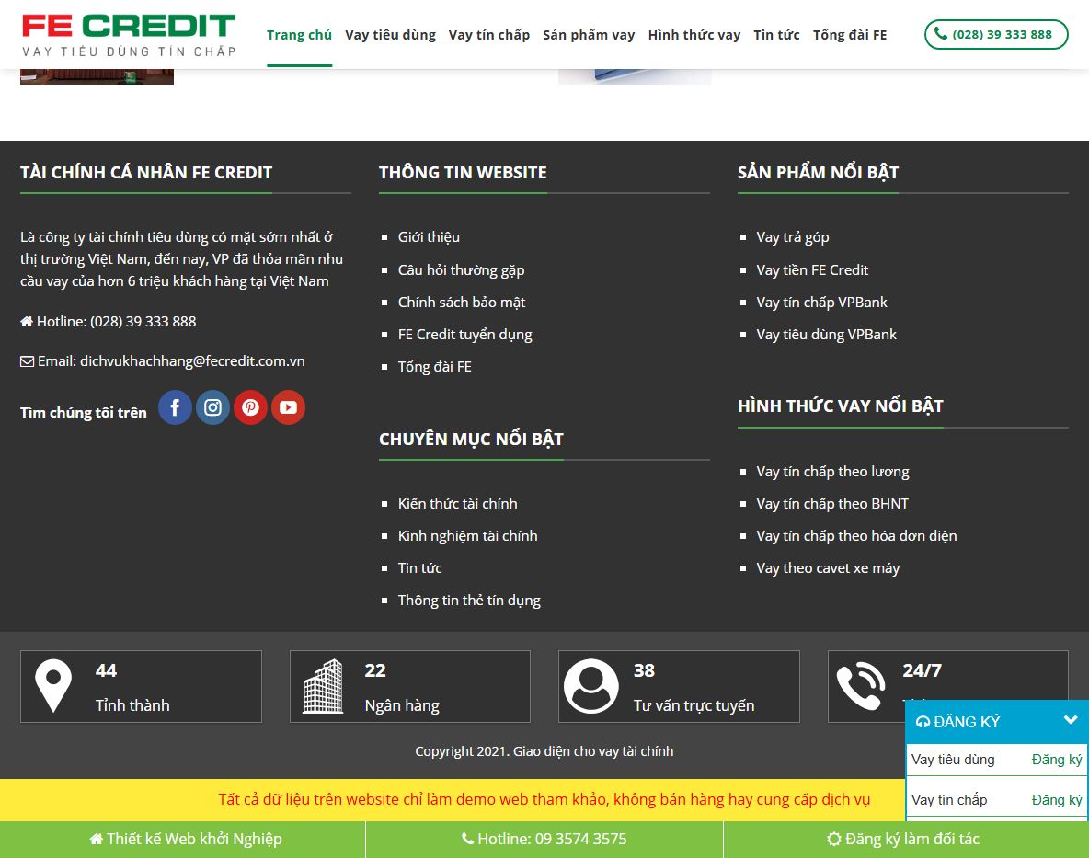Open the footer Tin tức link
Viewport: 1089px width, 858px height.
click(419, 567)
